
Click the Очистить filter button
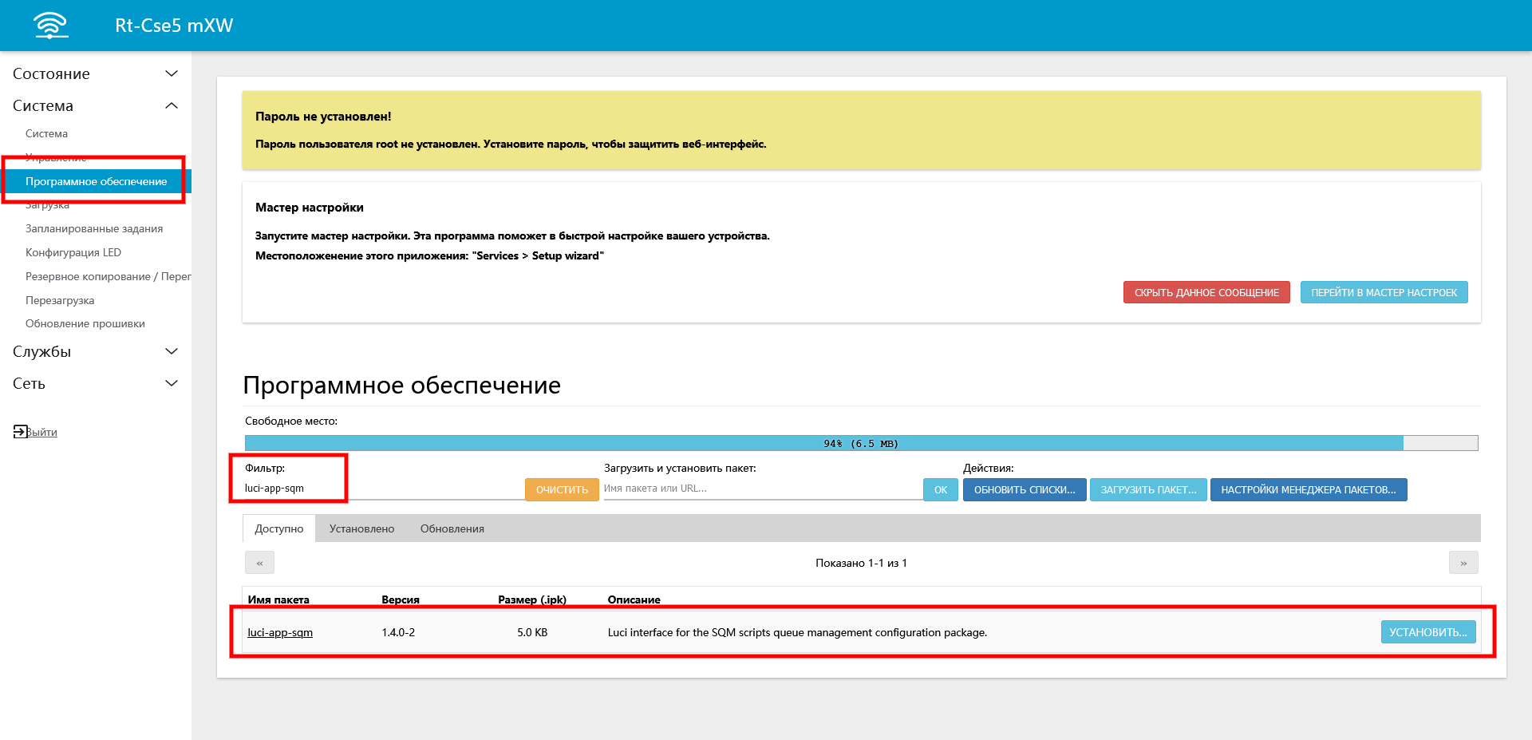click(x=562, y=489)
